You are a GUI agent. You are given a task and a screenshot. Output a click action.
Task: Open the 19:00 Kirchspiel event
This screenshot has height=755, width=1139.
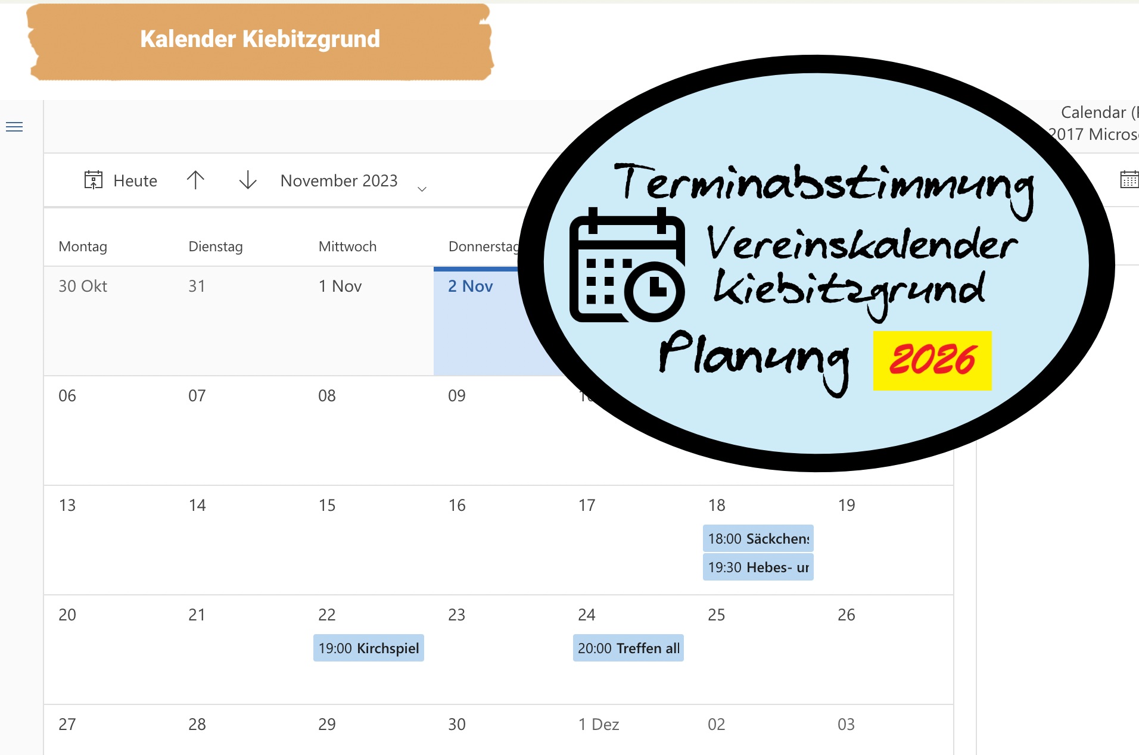click(368, 648)
